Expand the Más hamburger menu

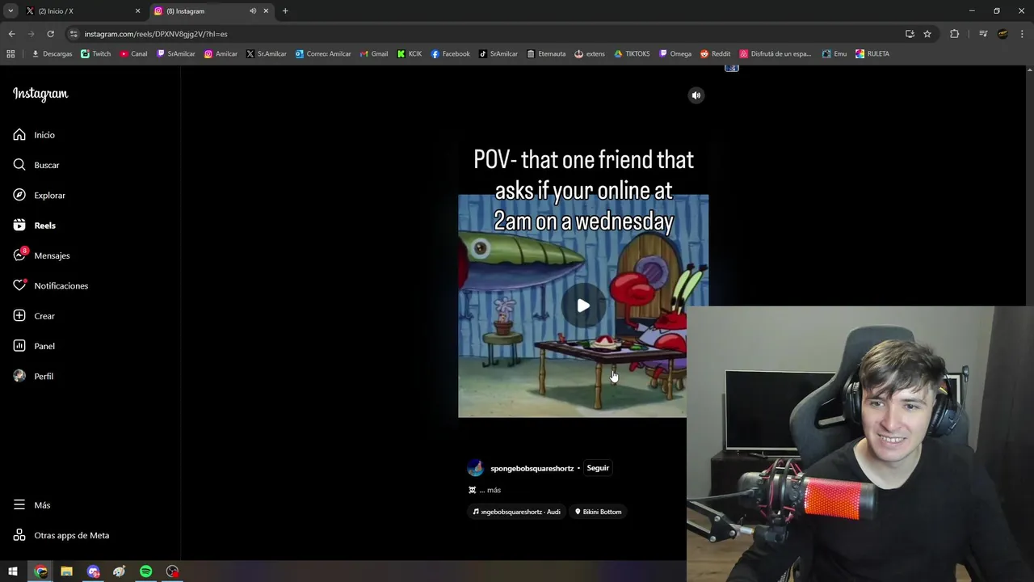coord(19,505)
